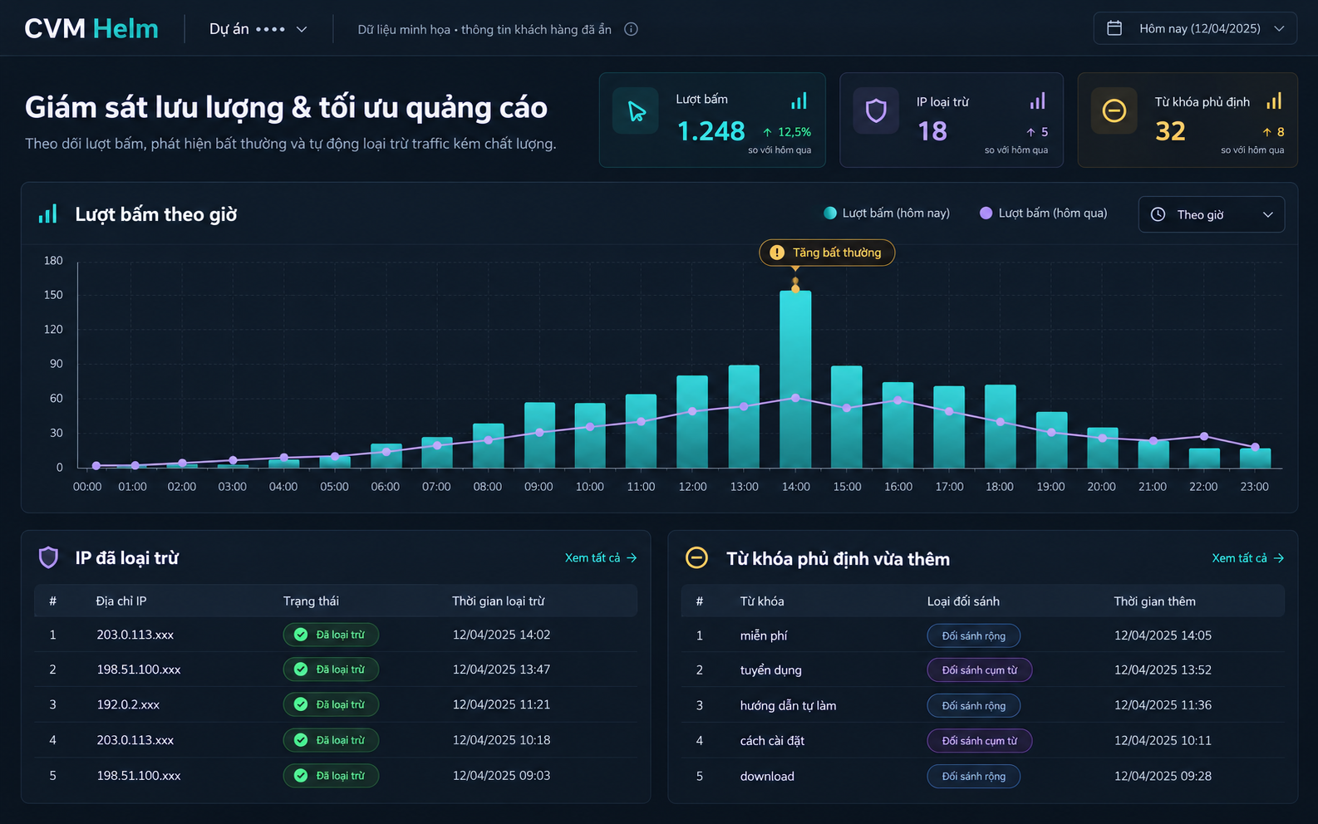Image resolution: width=1318 pixels, height=824 pixels.
Task: Click the Đối sánh cụm từ tag for tuyển dụng
Action: click(x=979, y=669)
